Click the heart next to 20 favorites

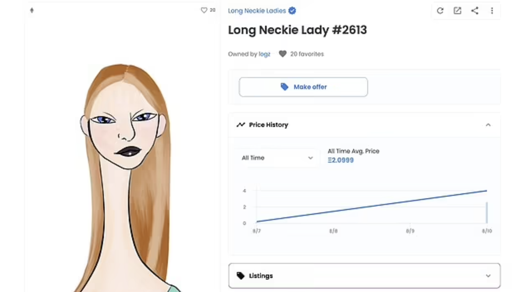point(282,54)
